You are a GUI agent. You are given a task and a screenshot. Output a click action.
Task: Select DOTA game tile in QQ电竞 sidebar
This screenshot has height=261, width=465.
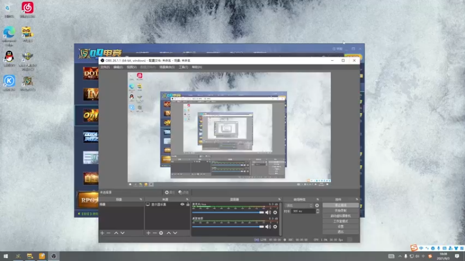(91, 73)
